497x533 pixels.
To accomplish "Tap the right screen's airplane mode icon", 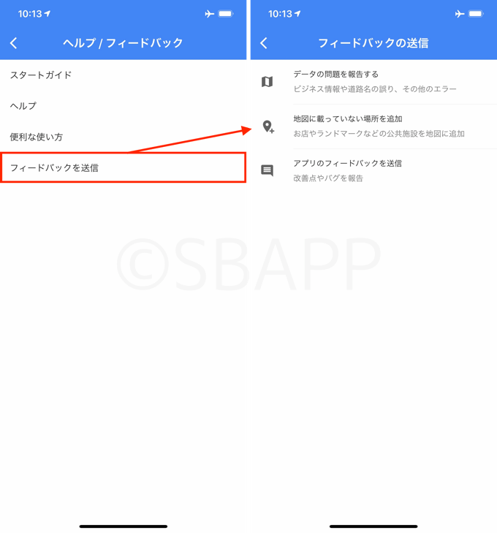I will [459, 14].
